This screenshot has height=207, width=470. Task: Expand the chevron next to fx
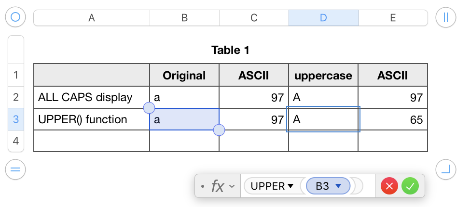click(x=232, y=186)
